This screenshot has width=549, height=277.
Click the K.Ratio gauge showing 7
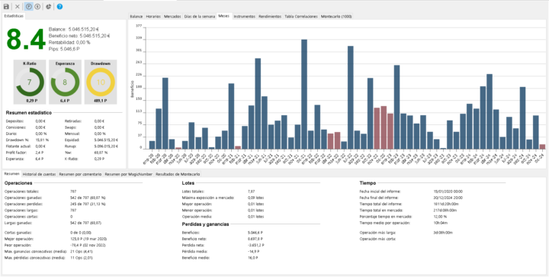(30, 82)
